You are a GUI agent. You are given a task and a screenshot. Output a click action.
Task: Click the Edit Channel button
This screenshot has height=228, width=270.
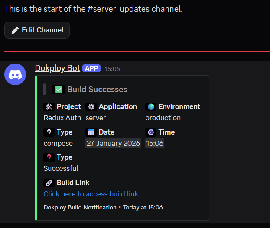(37, 30)
